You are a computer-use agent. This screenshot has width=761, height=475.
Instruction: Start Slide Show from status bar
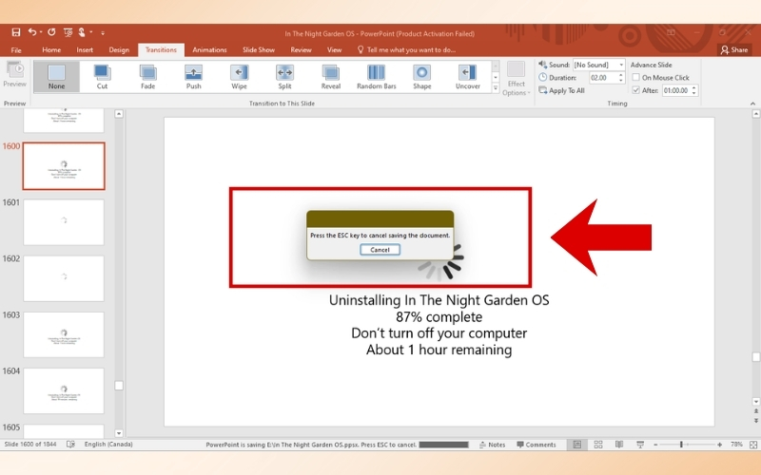pyautogui.click(x=640, y=445)
